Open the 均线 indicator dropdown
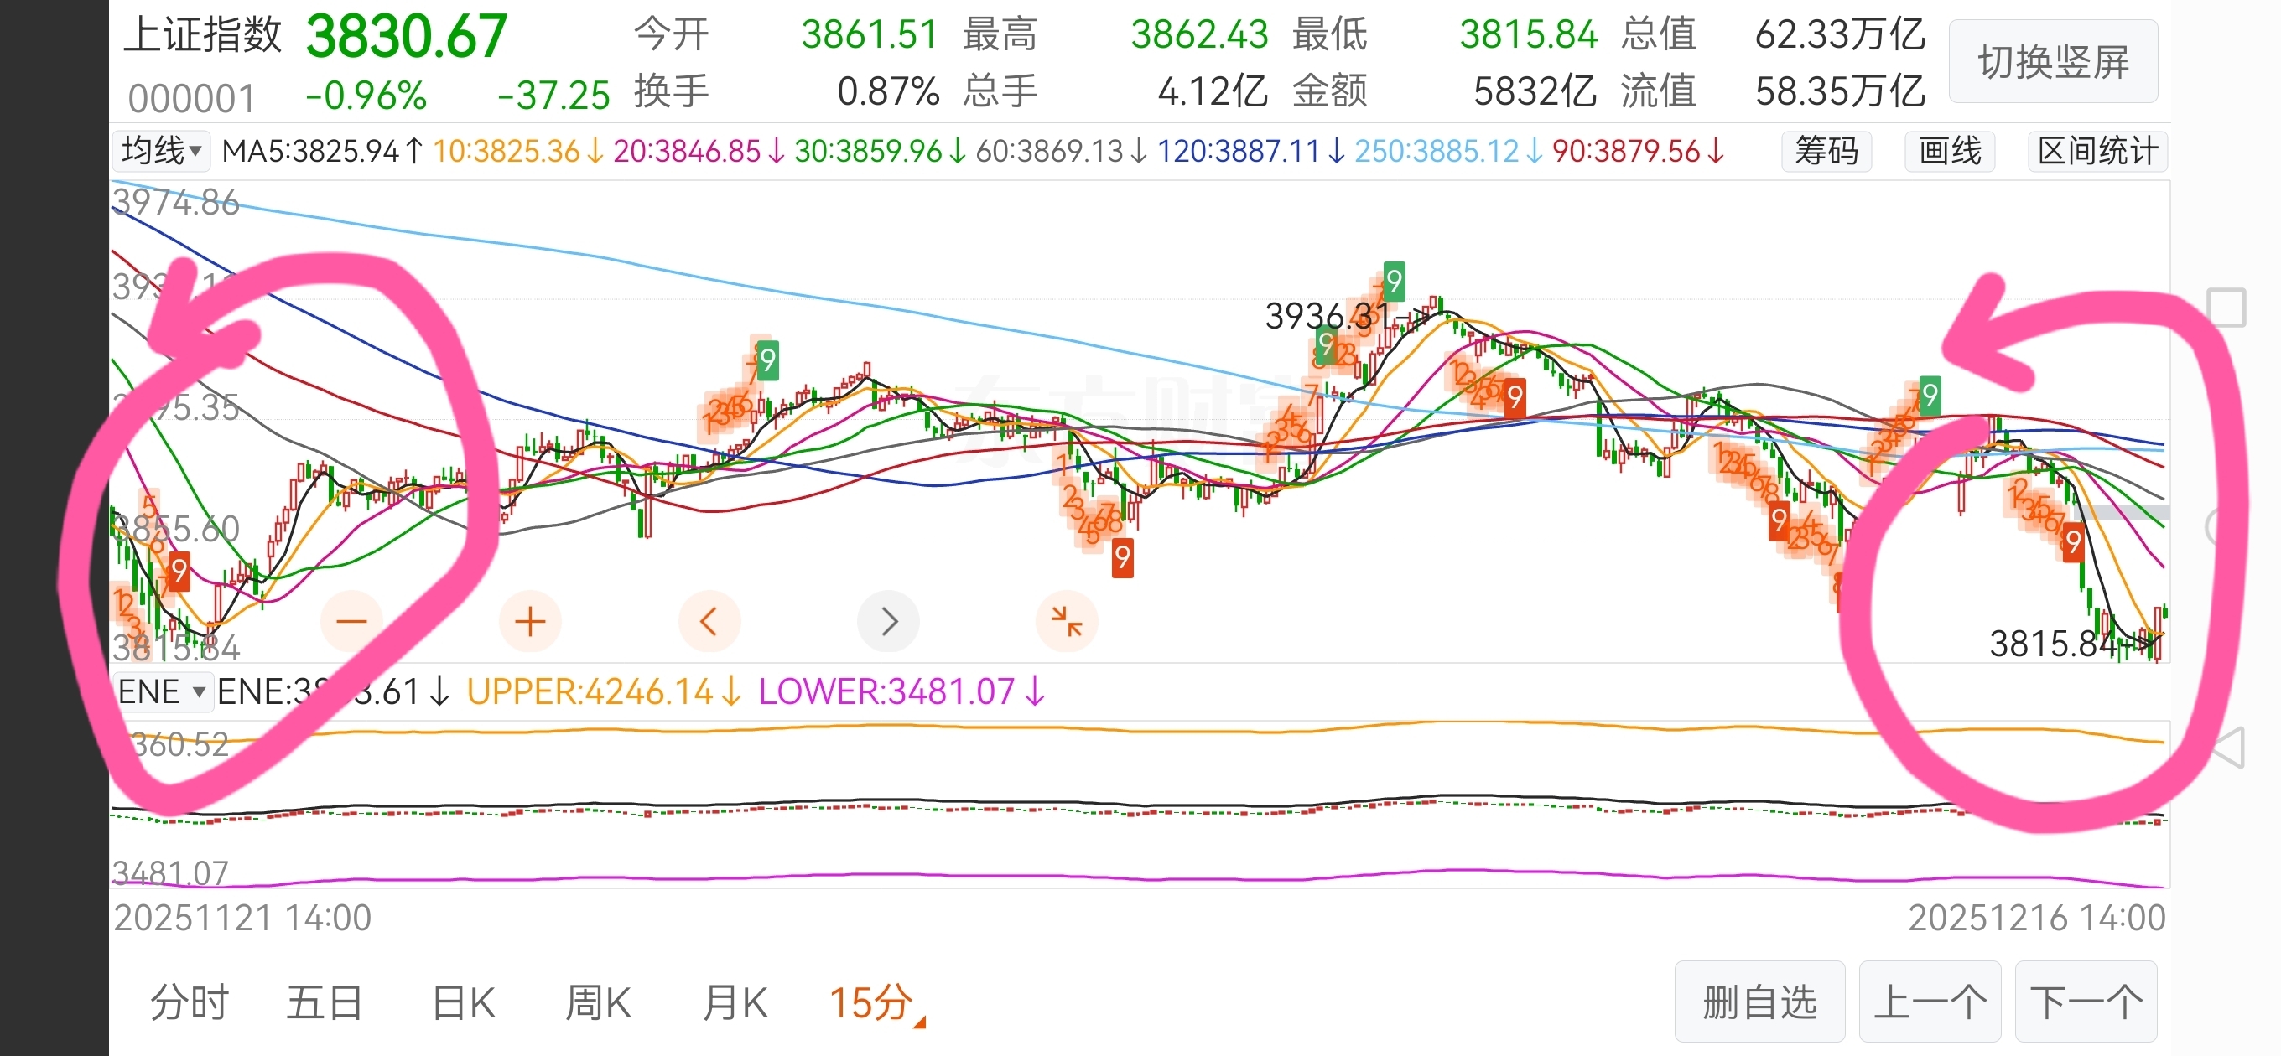Image resolution: width=2281 pixels, height=1056 pixels. 161,151
